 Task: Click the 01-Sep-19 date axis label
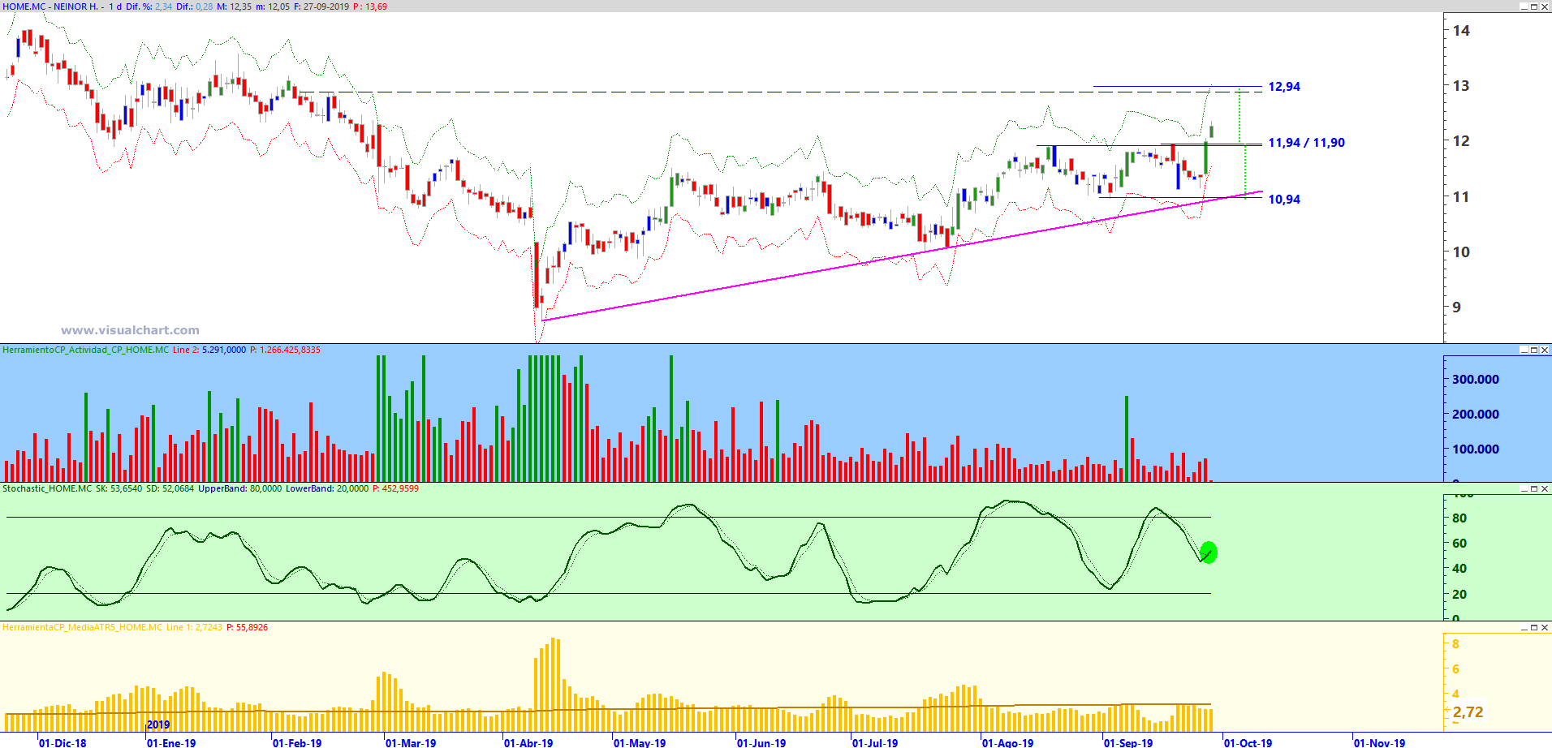point(1128,742)
